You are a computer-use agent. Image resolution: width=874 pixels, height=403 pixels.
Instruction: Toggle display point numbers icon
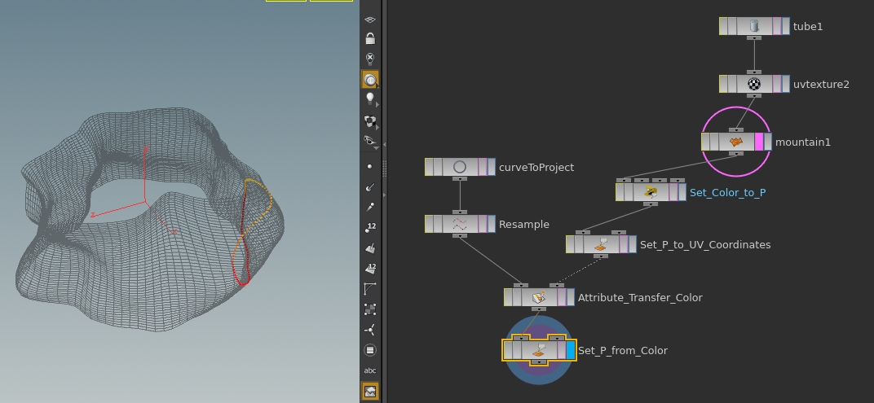click(x=370, y=228)
